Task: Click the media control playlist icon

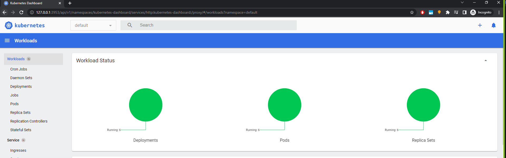Action: tap(456, 12)
